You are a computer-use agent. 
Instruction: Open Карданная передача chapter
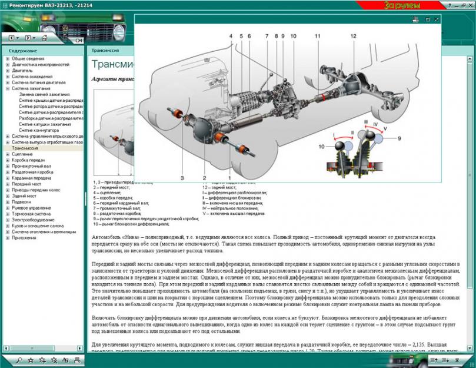(x=32, y=178)
